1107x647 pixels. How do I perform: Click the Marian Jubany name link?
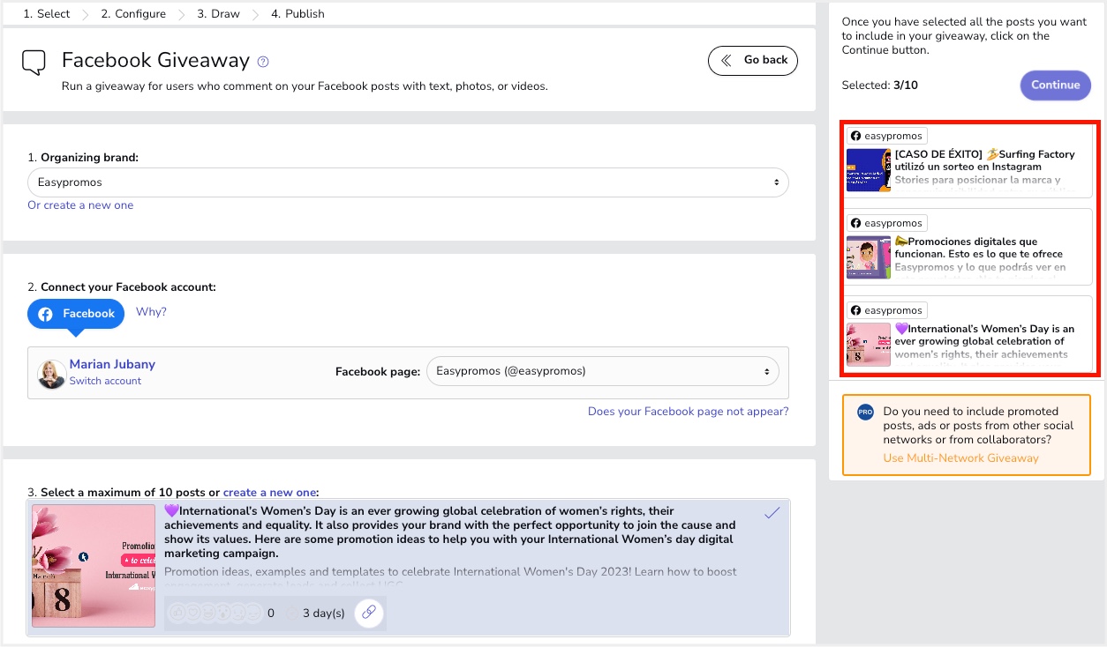click(112, 364)
